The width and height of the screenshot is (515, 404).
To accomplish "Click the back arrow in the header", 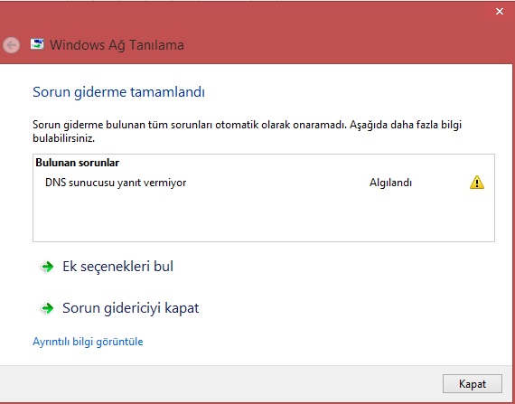I will 11,45.
